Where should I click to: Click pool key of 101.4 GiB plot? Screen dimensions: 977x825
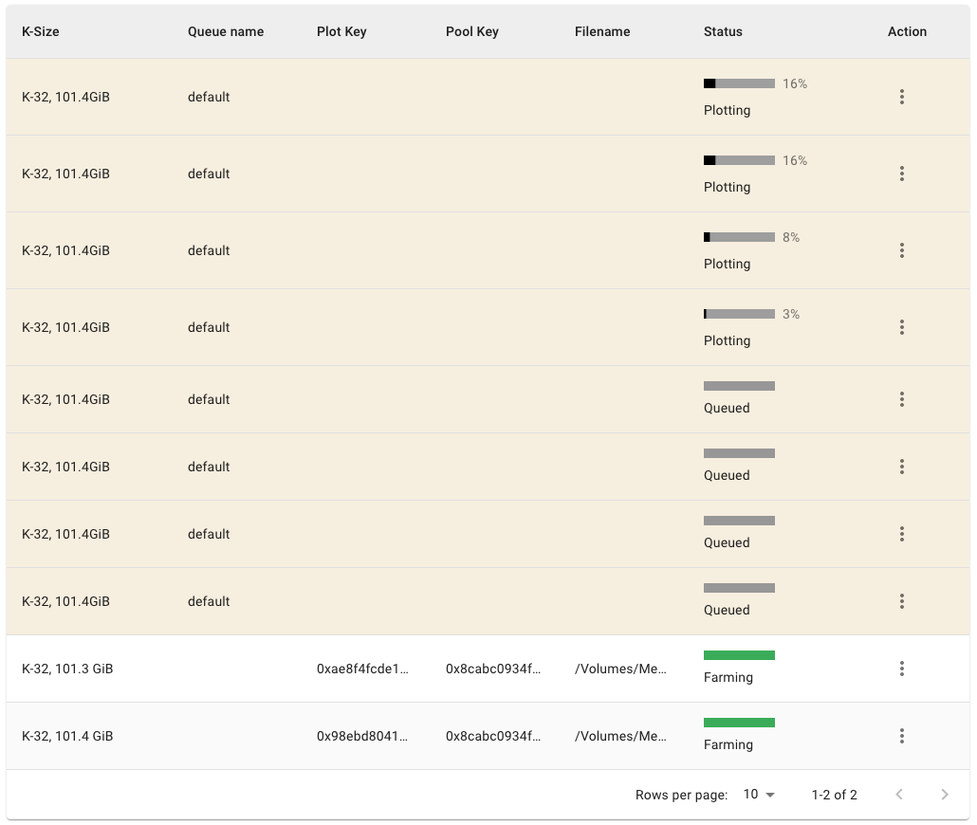tap(493, 736)
